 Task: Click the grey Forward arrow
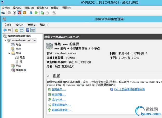(x=10, y=30)
